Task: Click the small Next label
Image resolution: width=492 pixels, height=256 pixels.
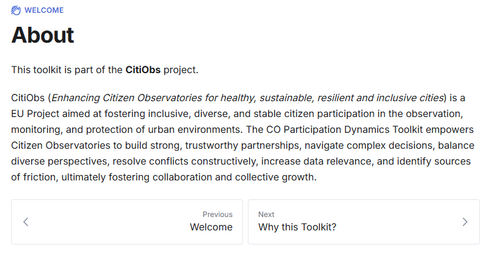Action: [266, 215]
